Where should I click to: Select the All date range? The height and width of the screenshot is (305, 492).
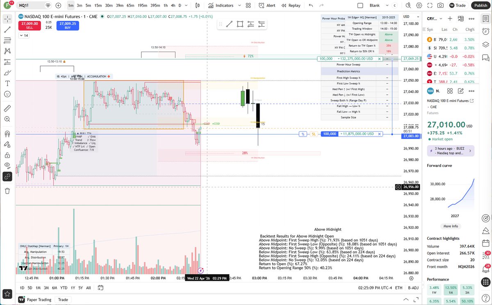[x=89, y=288]
